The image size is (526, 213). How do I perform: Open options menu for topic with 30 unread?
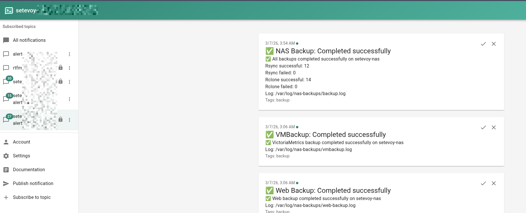(69, 82)
